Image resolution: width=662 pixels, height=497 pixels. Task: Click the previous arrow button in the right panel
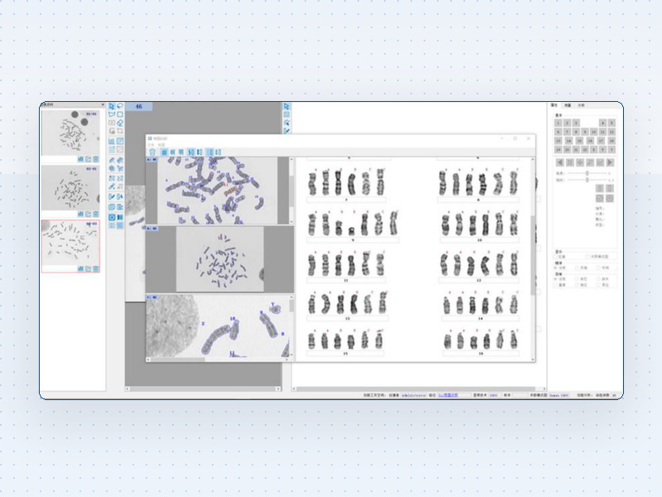point(560,162)
